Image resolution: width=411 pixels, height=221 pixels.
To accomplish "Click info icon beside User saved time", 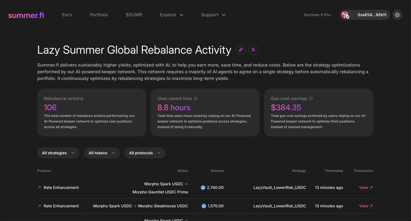I will point(196,99).
